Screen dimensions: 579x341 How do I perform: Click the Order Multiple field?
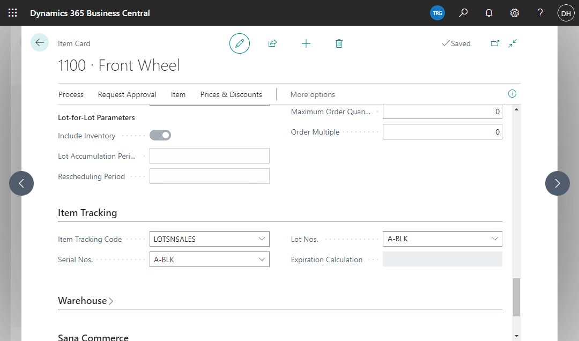(x=442, y=132)
